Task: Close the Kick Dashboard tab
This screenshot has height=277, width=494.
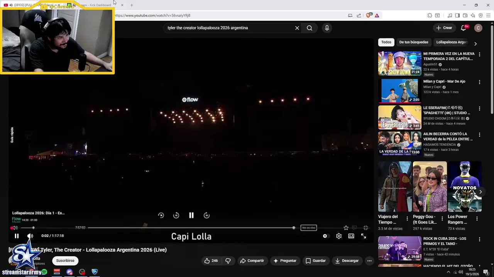Action: (122, 5)
